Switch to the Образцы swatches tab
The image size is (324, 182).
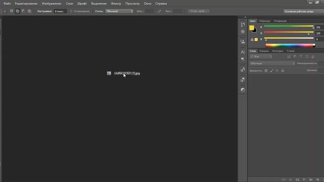point(265,21)
